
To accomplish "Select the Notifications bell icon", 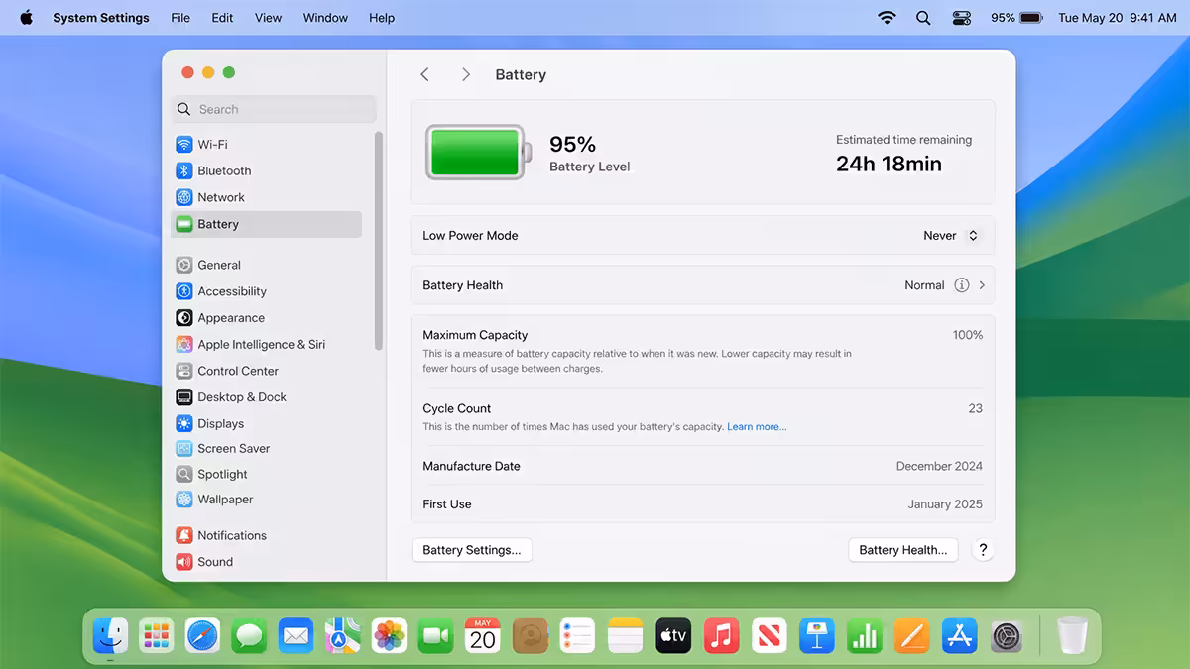I will [x=184, y=535].
